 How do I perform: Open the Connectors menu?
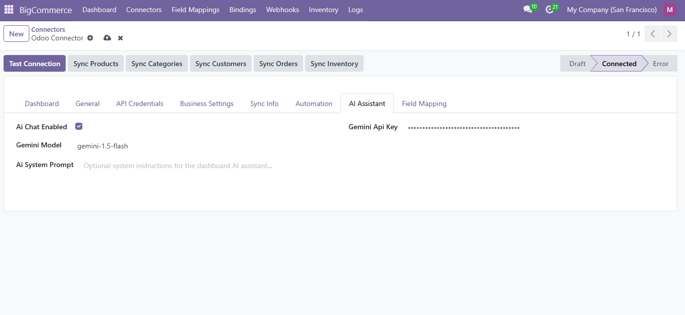[144, 10]
